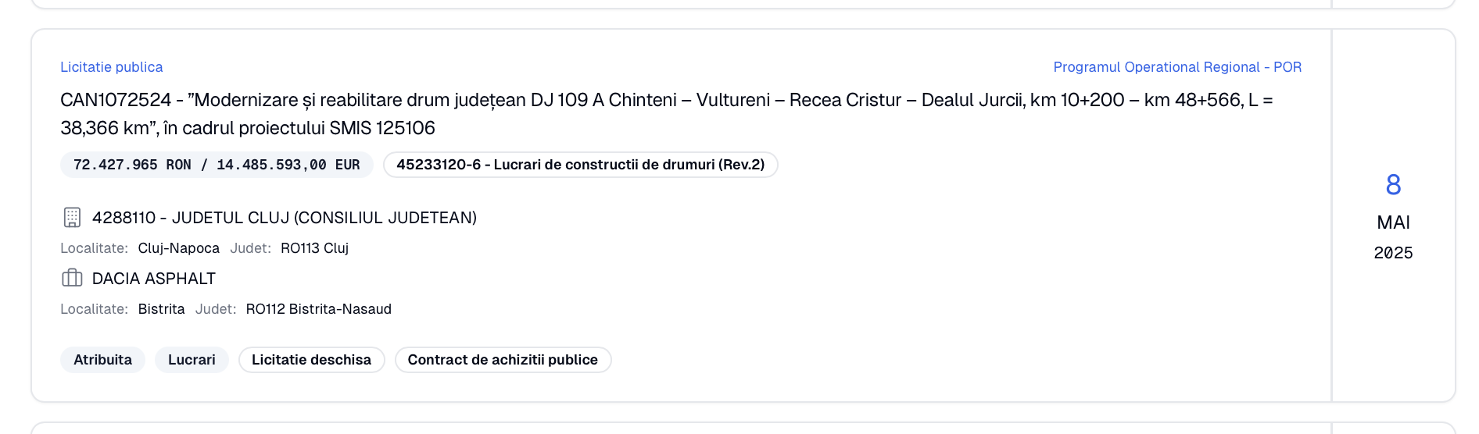Click the RO113 Cluj county value

(x=314, y=248)
